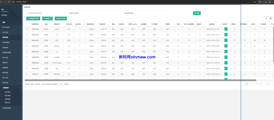Bookmark this page with the star icon

coord(254,2)
